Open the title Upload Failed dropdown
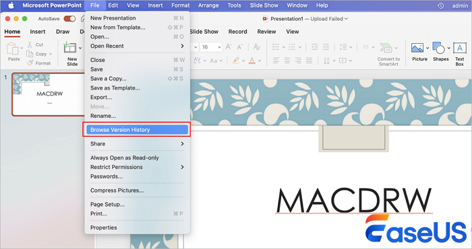The width and height of the screenshot is (472, 249). (x=346, y=19)
